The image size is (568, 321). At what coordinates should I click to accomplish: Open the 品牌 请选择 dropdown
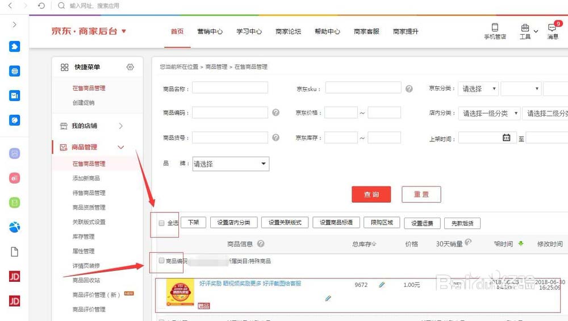231,164
